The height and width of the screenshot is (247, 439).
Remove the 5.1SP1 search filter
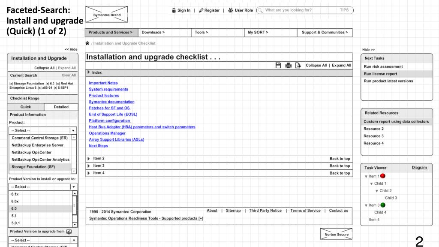coord(55,87)
